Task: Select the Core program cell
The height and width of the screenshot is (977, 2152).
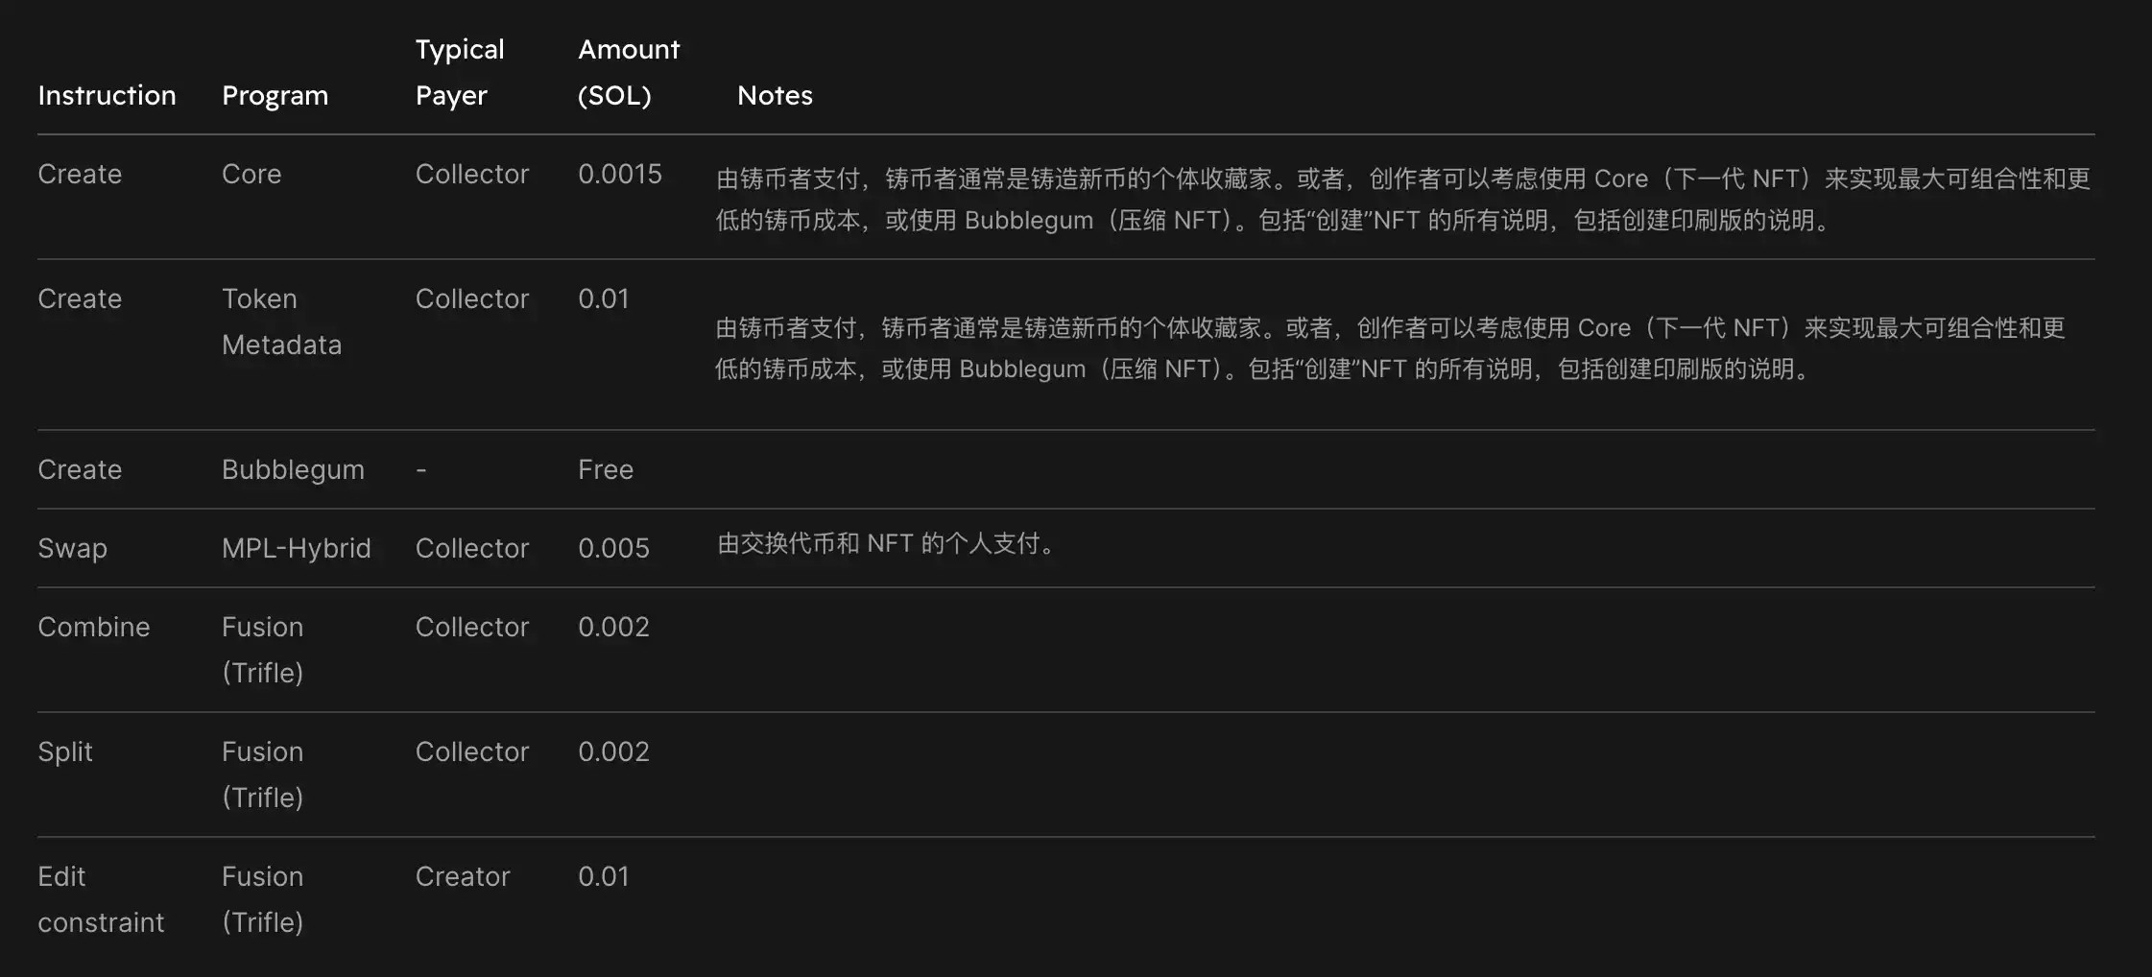Action: [251, 174]
